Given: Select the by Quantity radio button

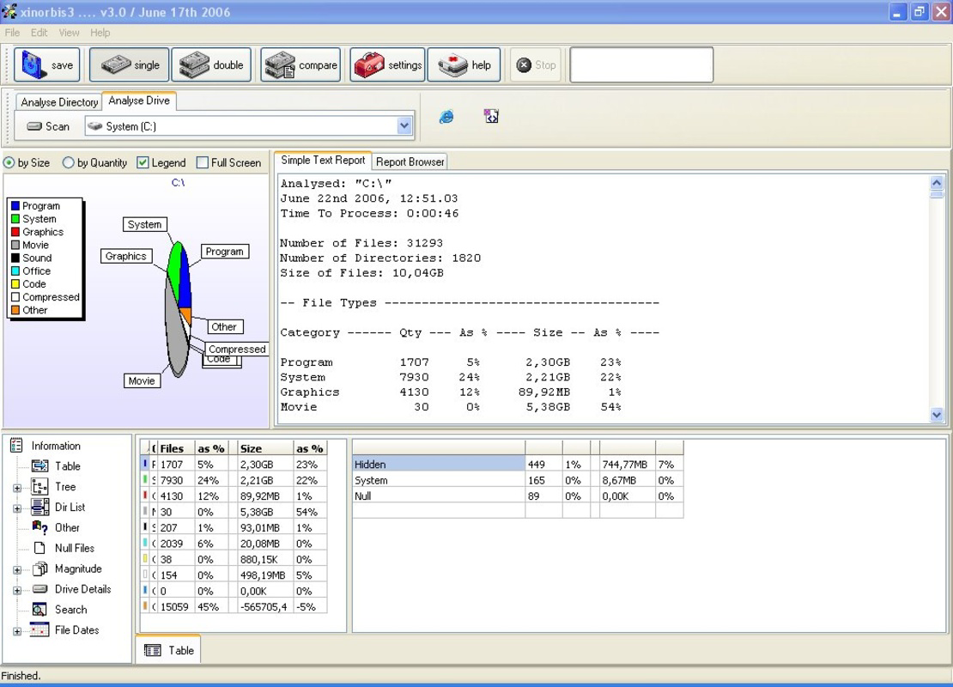Looking at the screenshot, I should (x=68, y=162).
